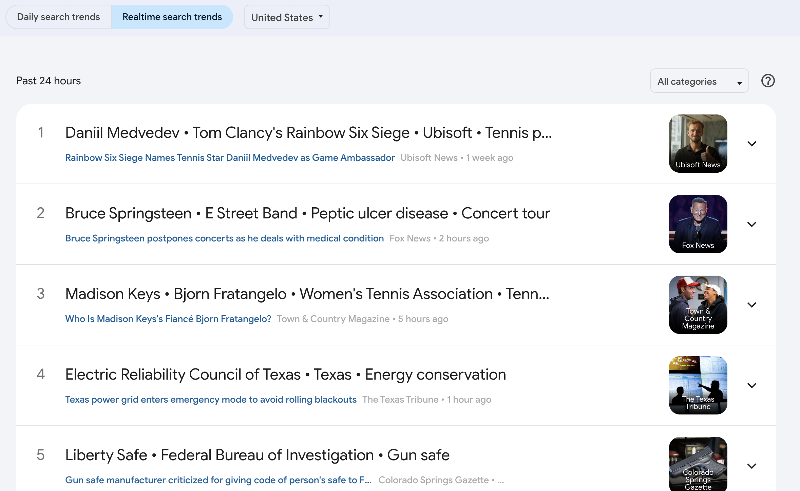The image size is (800, 491).
Task: Click the Town & Country Magazine thumbnail
Action: 698,305
